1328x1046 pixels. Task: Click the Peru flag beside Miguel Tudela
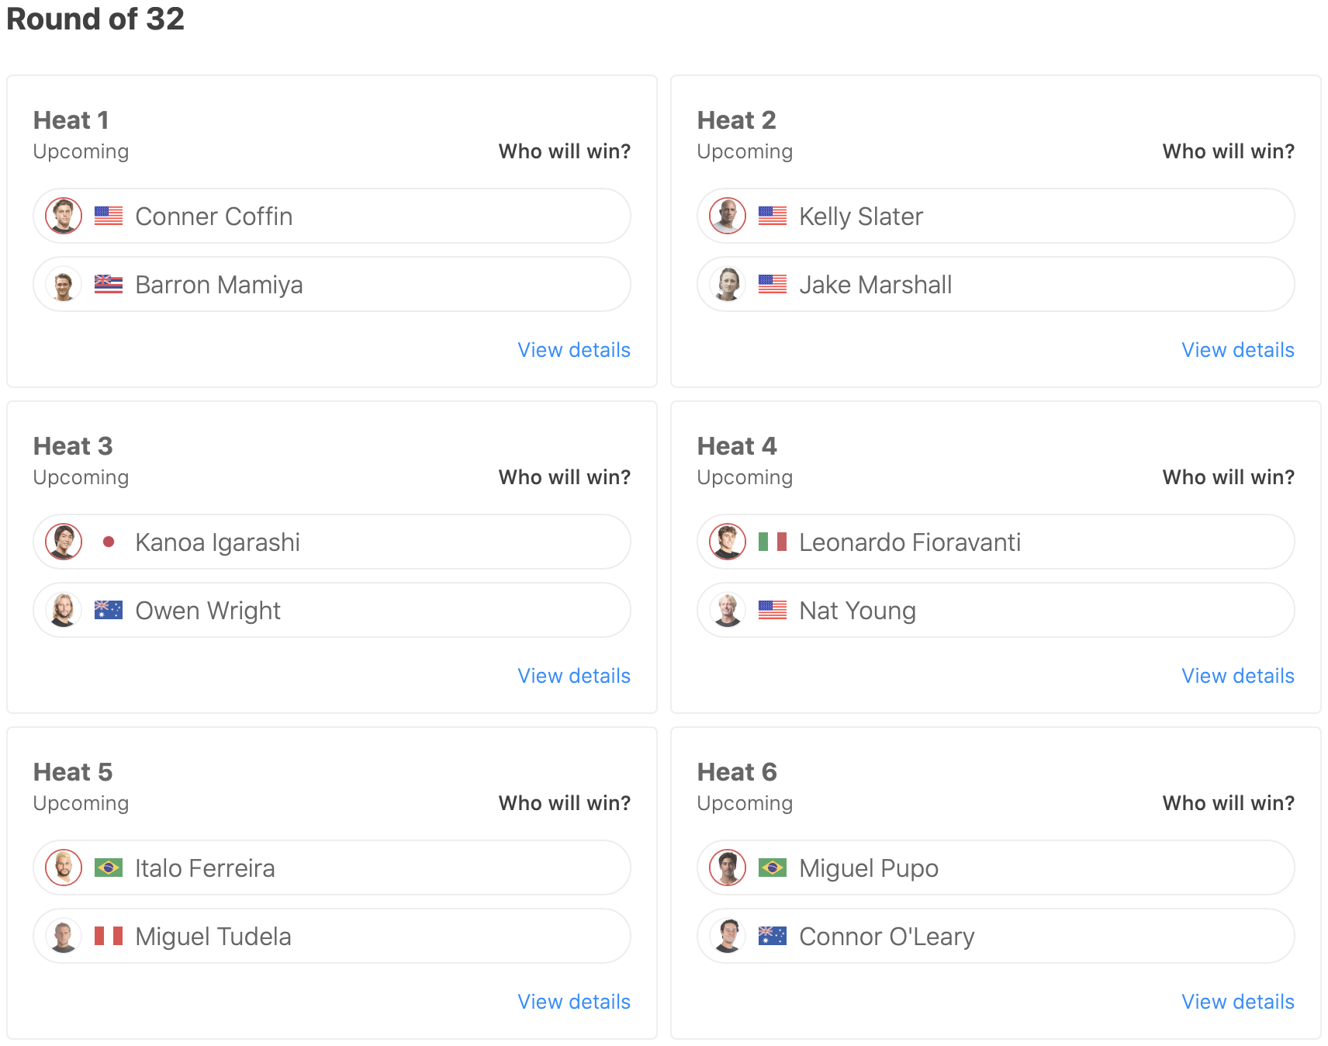coord(109,936)
